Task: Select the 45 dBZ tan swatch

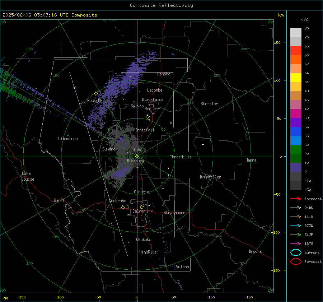Action: point(296,95)
